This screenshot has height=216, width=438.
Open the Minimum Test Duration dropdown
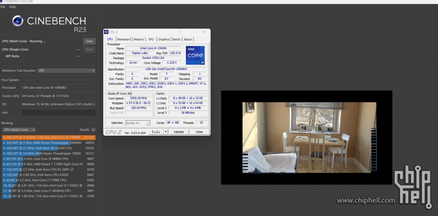click(67, 71)
